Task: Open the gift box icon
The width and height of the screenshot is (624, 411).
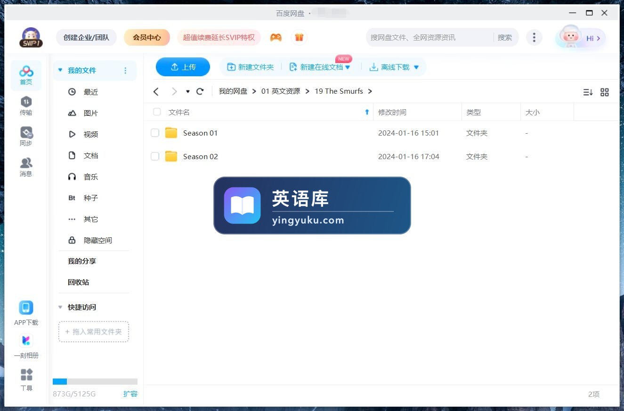Action: pos(299,37)
